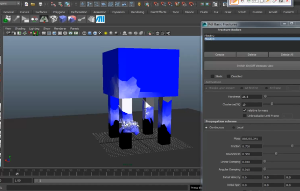Save the scene with the disk icon
This screenshot has height=191, width=300.
40,4
